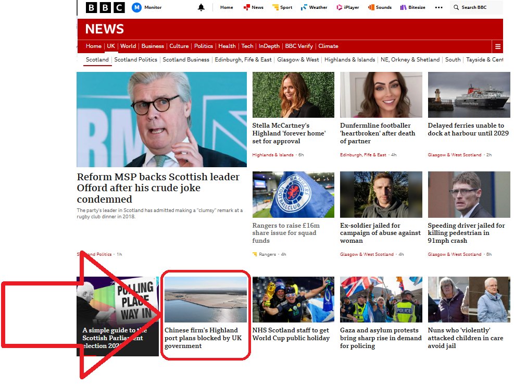Open the more options three-dot menu

pos(438,7)
